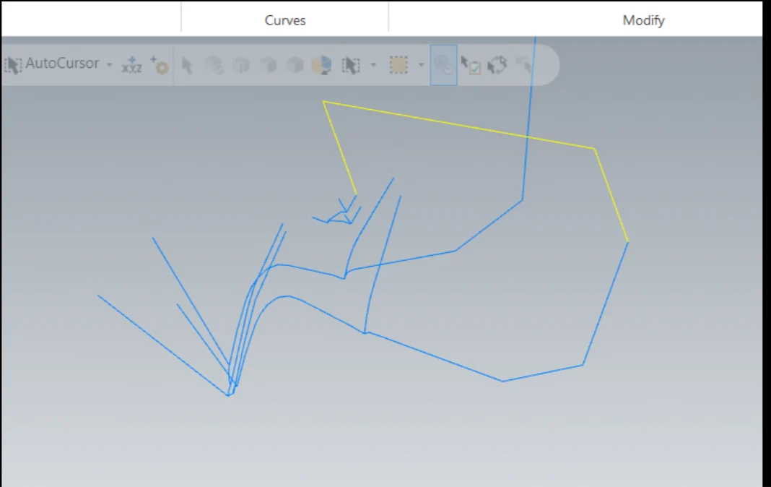
Task: Open the AutoCursor dropdown arrow
Action: click(x=109, y=65)
